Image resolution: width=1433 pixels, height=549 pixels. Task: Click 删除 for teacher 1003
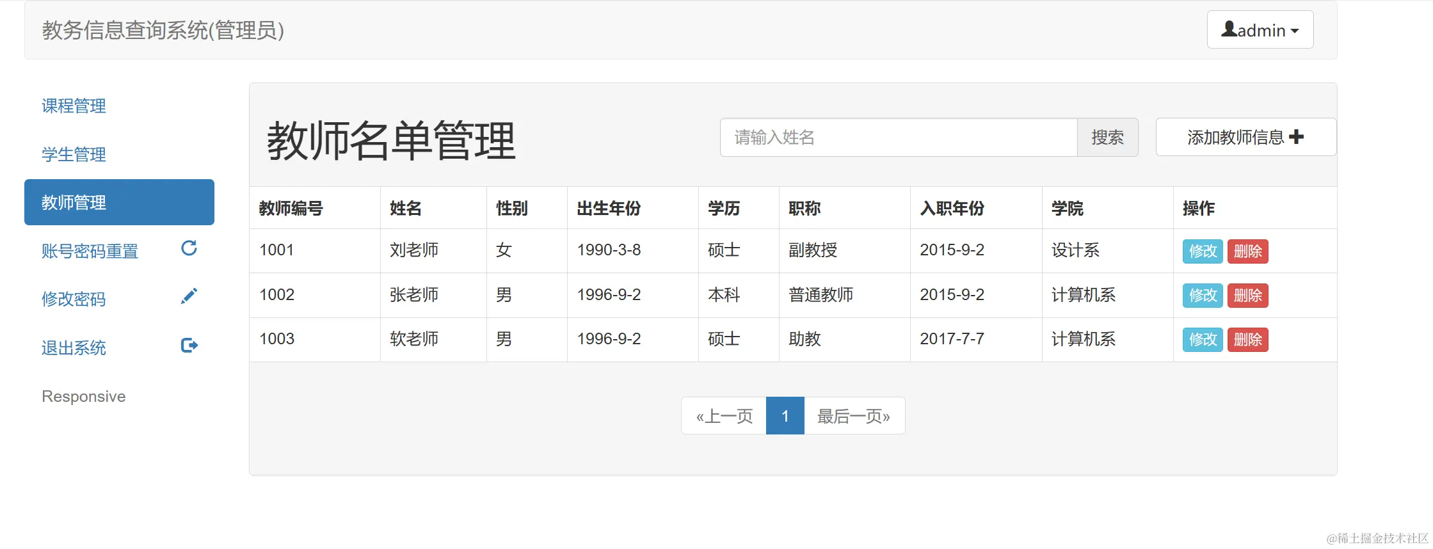pos(1247,340)
